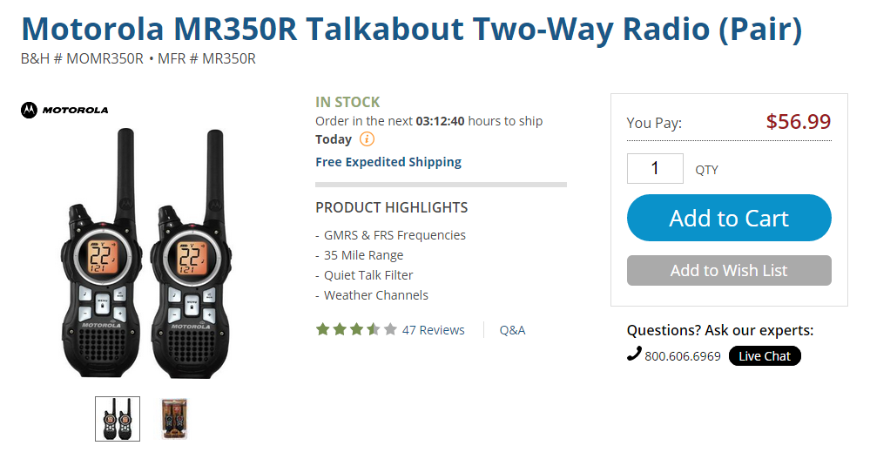The width and height of the screenshot is (870, 459).
Task: Click the 800.606.6969 phone number
Action: coord(683,356)
